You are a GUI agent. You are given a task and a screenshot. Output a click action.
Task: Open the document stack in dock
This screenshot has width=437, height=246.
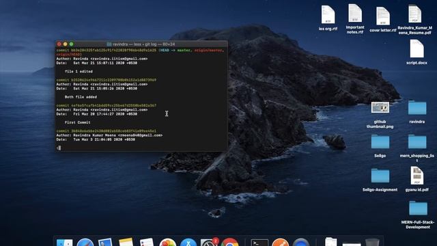tap(330, 242)
